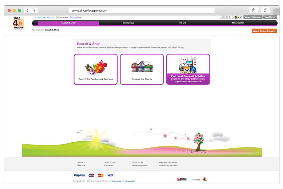
Task: Switch to yellow background contrast scheme
Action: coord(238,17)
